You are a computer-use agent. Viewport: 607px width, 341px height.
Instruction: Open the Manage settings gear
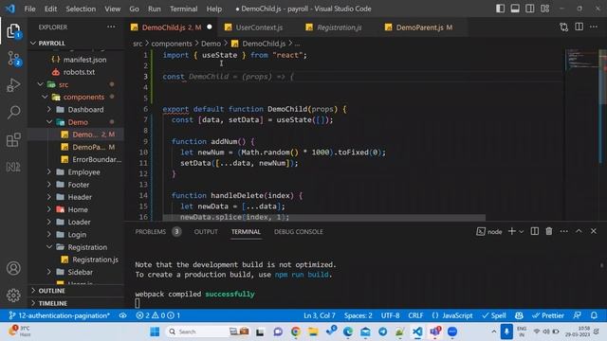tap(13, 295)
